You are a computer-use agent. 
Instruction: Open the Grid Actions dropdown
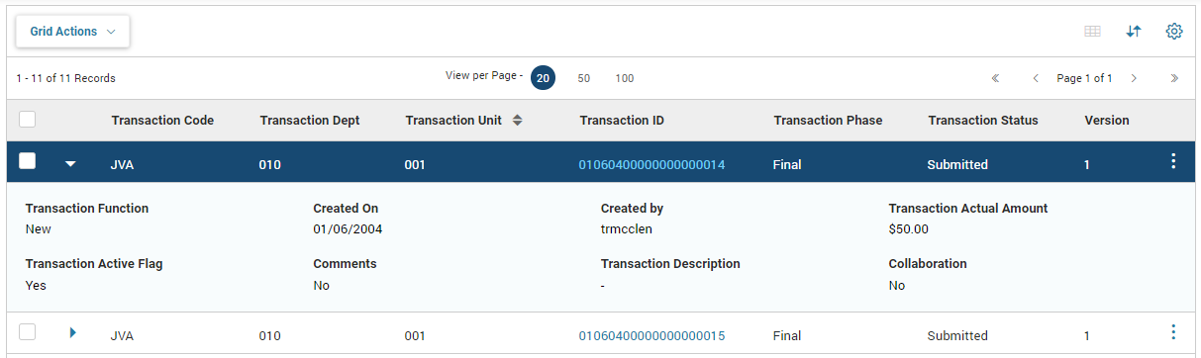[x=73, y=32]
